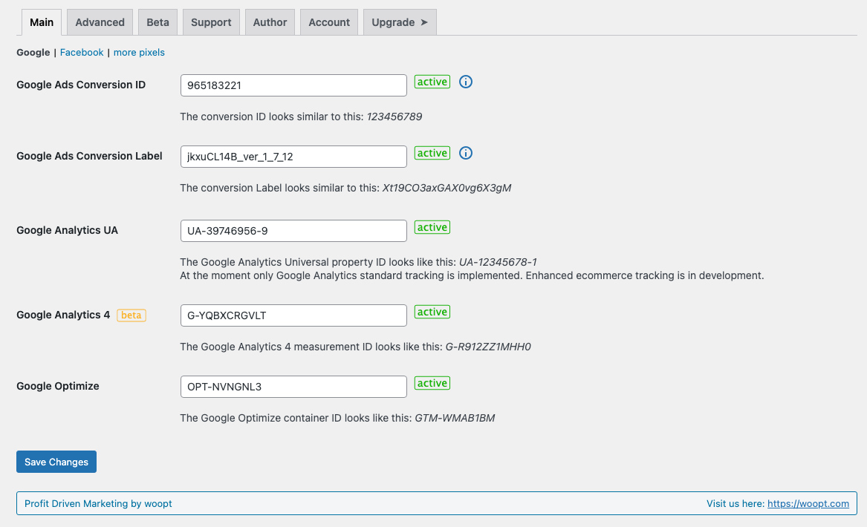Select the Google Ads Conversion Label field

point(293,156)
